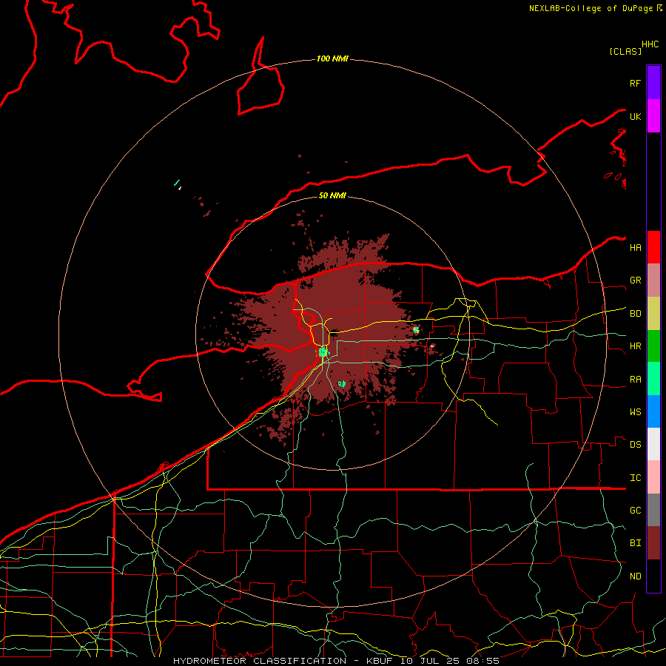Select the WS legend label
The width and height of the screenshot is (666, 666).
point(636,412)
